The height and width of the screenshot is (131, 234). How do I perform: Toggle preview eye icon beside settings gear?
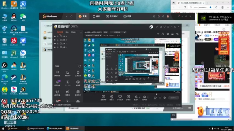pos(160,98)
